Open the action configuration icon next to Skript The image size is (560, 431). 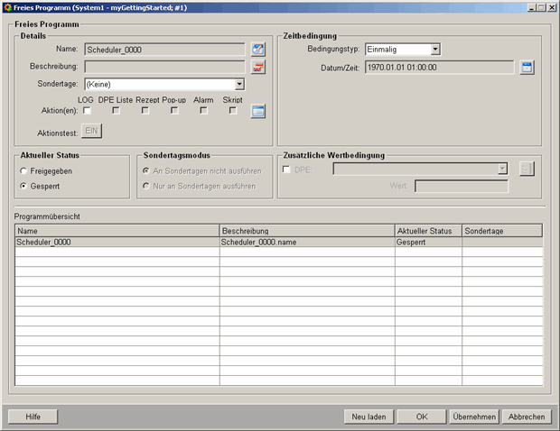pyautogui.click(x=257, y=111)
